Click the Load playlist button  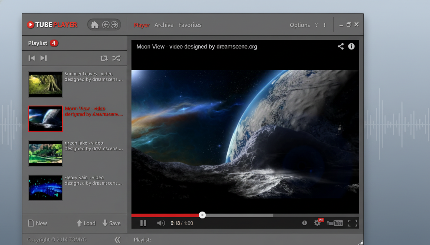tap(86, 223)
